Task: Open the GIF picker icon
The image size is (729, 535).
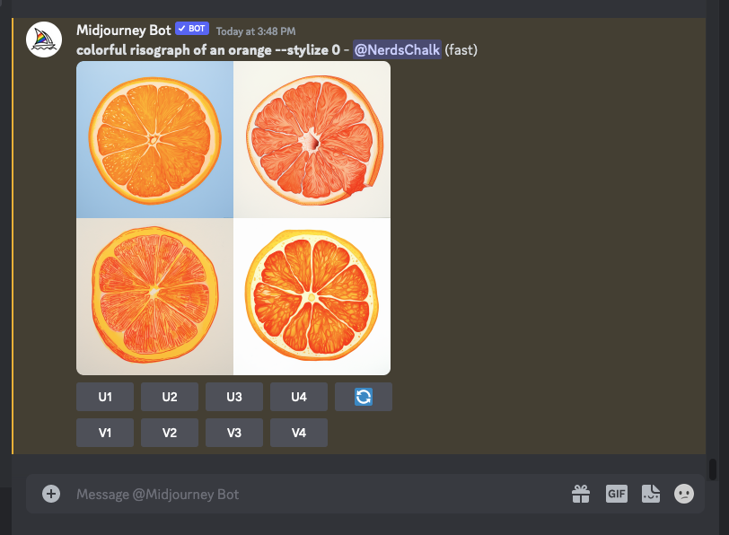Action: 617,494
